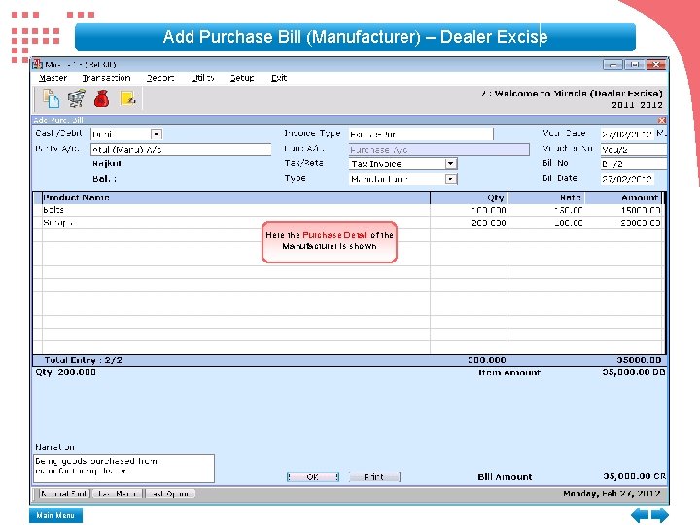The width and height of the screenshot is (700, 525).
Task: Open the Exit menu
Action: tap(279, 78)
